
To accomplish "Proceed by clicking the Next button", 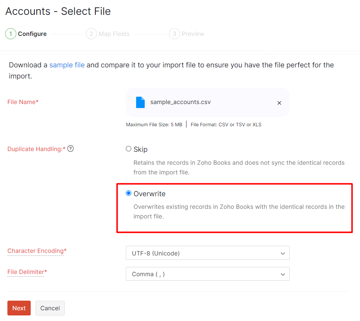I will pos(19,308).
